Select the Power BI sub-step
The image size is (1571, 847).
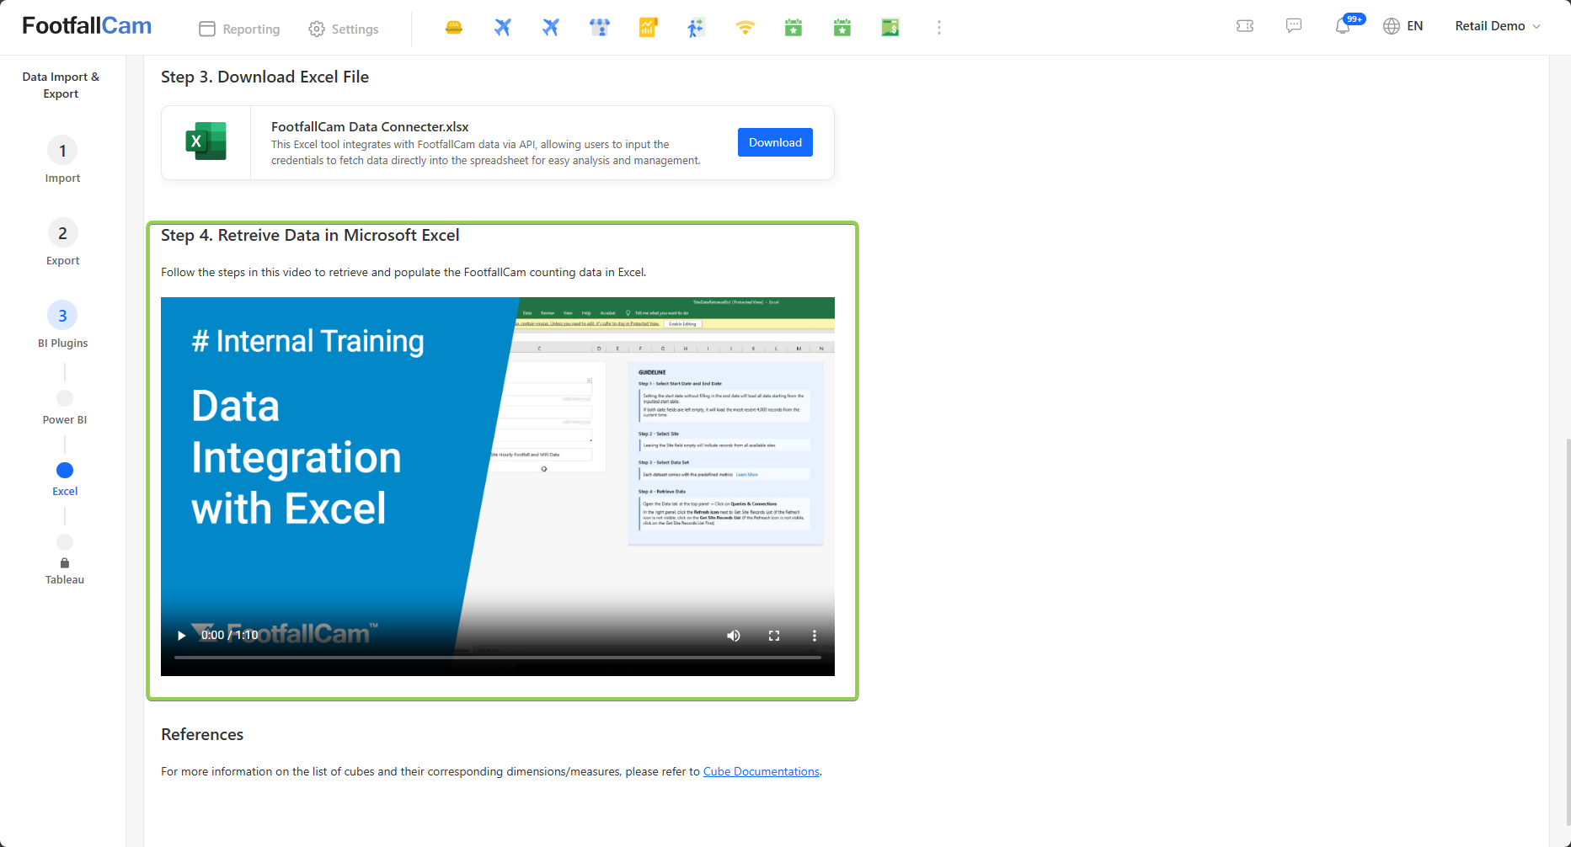65,408
